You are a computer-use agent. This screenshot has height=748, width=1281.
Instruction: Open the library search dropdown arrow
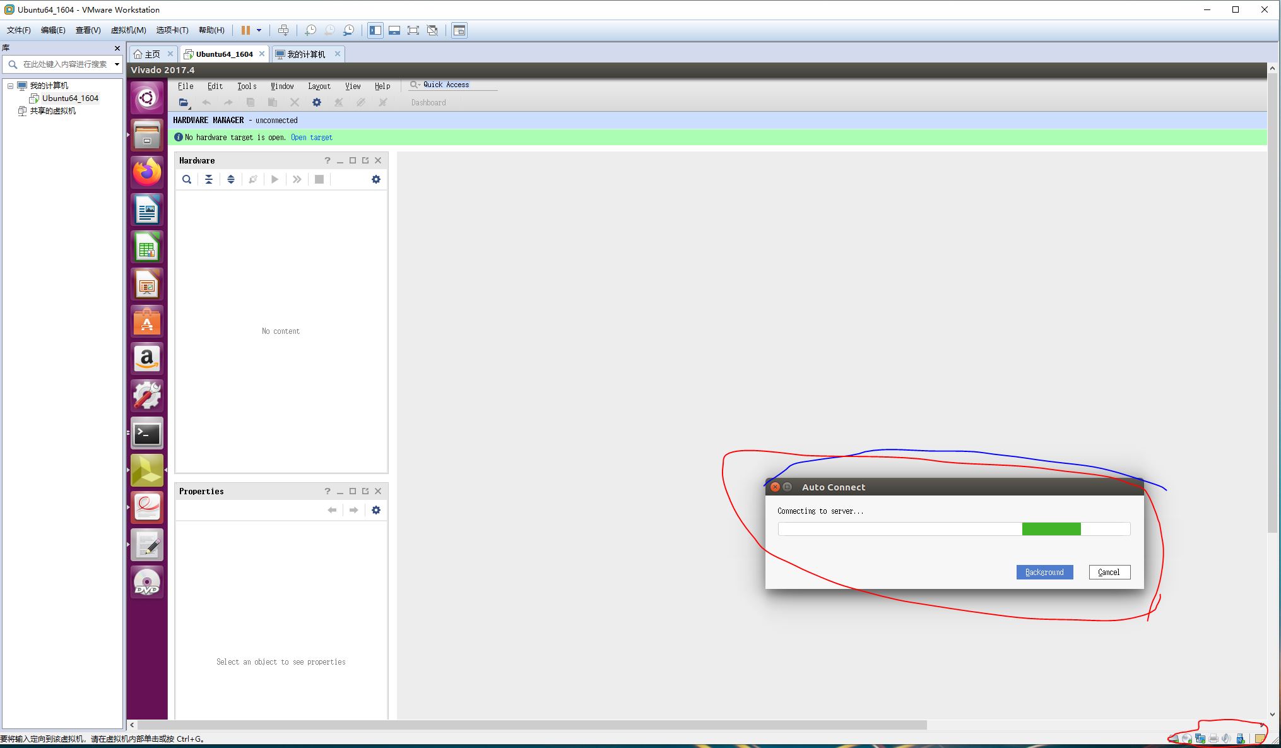(x=117, y=64)
